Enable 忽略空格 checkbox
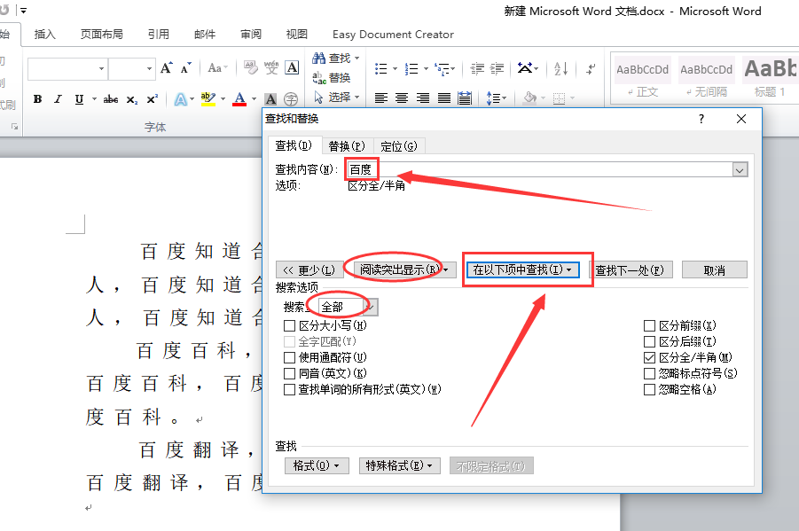This screenshot has width=799, height=531. point(649,389)
